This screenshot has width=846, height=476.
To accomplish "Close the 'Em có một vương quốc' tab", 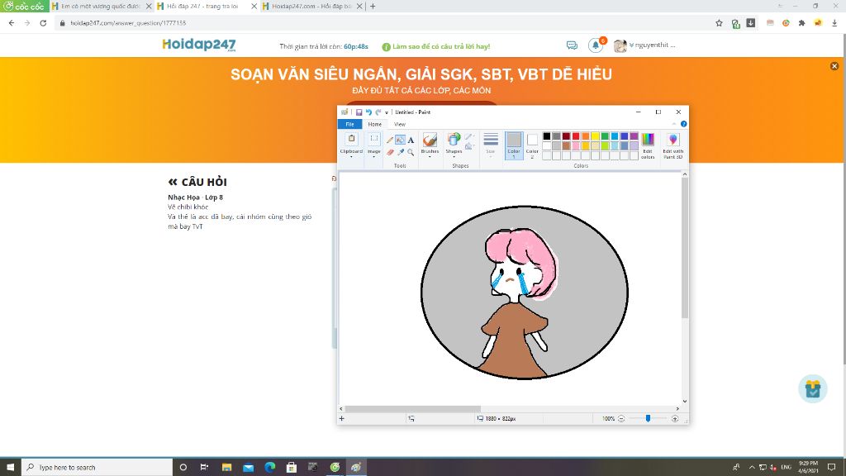I will click(x=149, y=7).
